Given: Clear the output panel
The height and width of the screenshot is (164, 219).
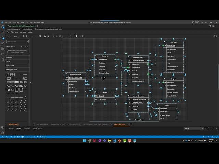Looking at the screenshot, I should (205, 128).
